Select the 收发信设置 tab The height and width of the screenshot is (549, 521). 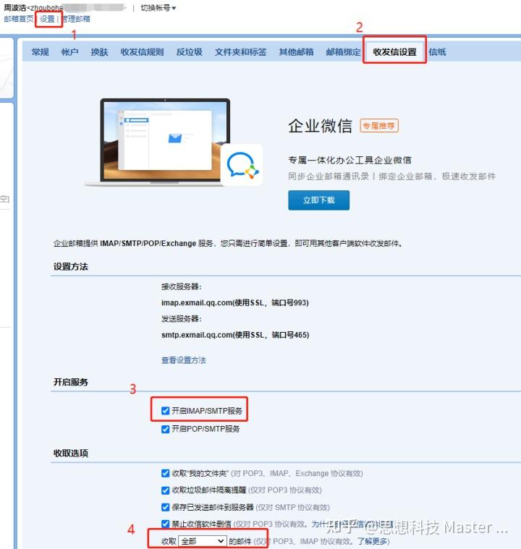[x=394, y=52]
